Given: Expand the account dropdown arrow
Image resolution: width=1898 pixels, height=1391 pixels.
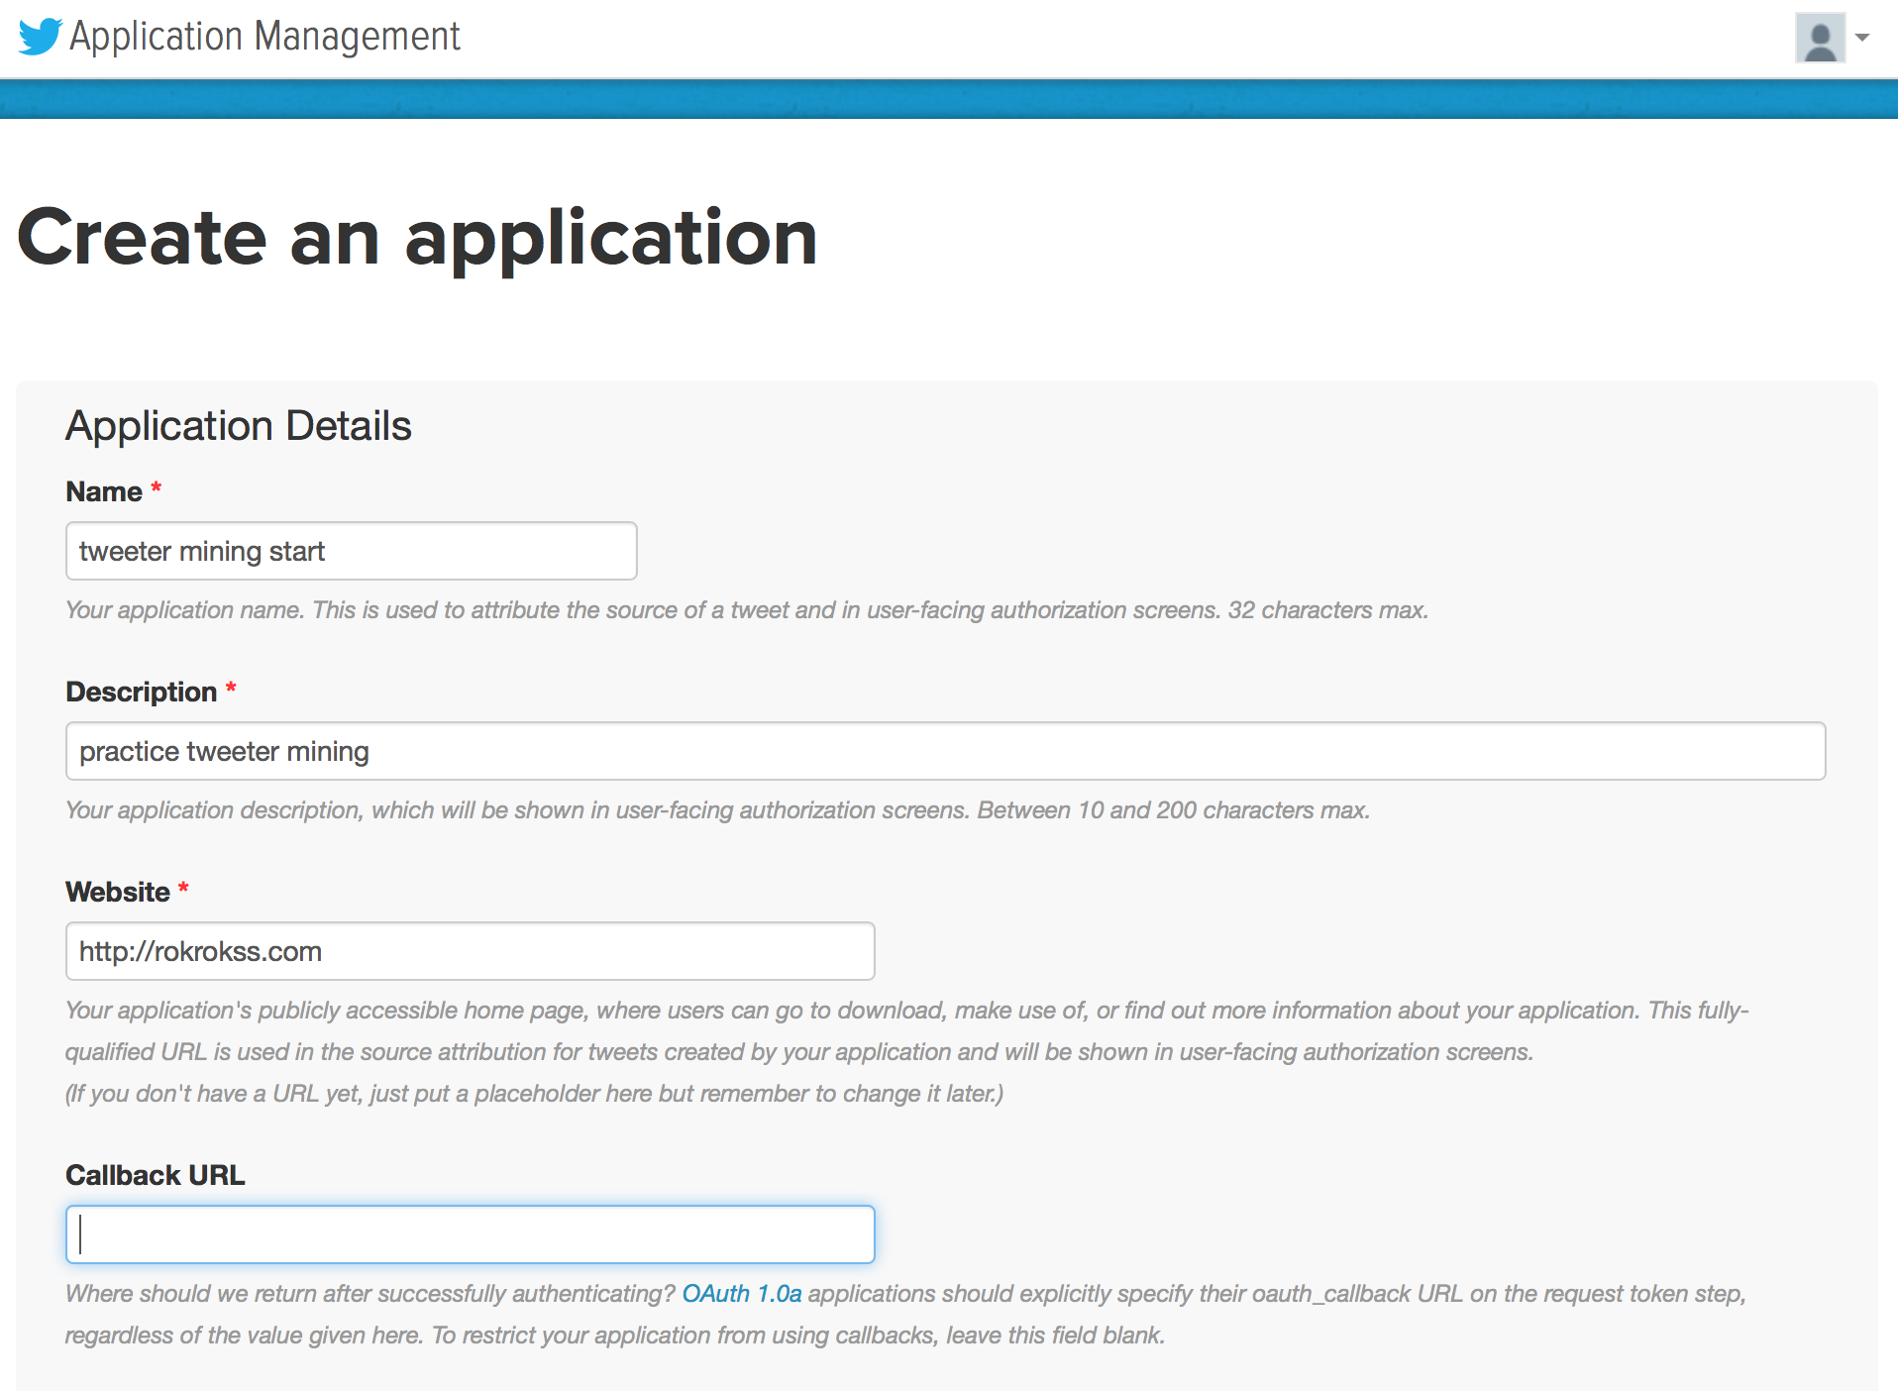Looking at the screenshot, I should [1862, 38].
